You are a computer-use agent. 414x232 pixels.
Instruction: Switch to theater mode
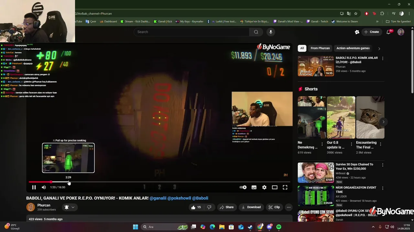[x=275, y=187]
